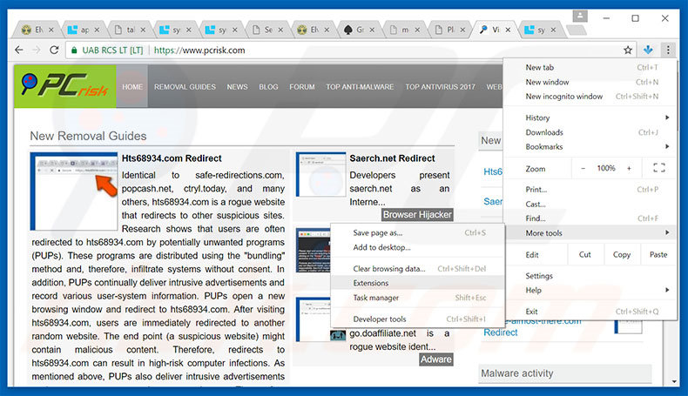Open Task manager from submenu
This screenshot has height=396, width=688.
tap(375, 298)
